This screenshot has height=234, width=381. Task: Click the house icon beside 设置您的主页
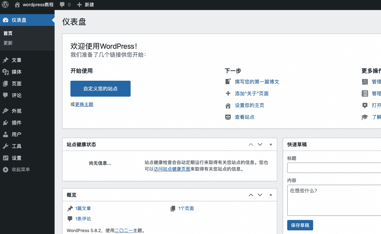[x=228, y=105]
